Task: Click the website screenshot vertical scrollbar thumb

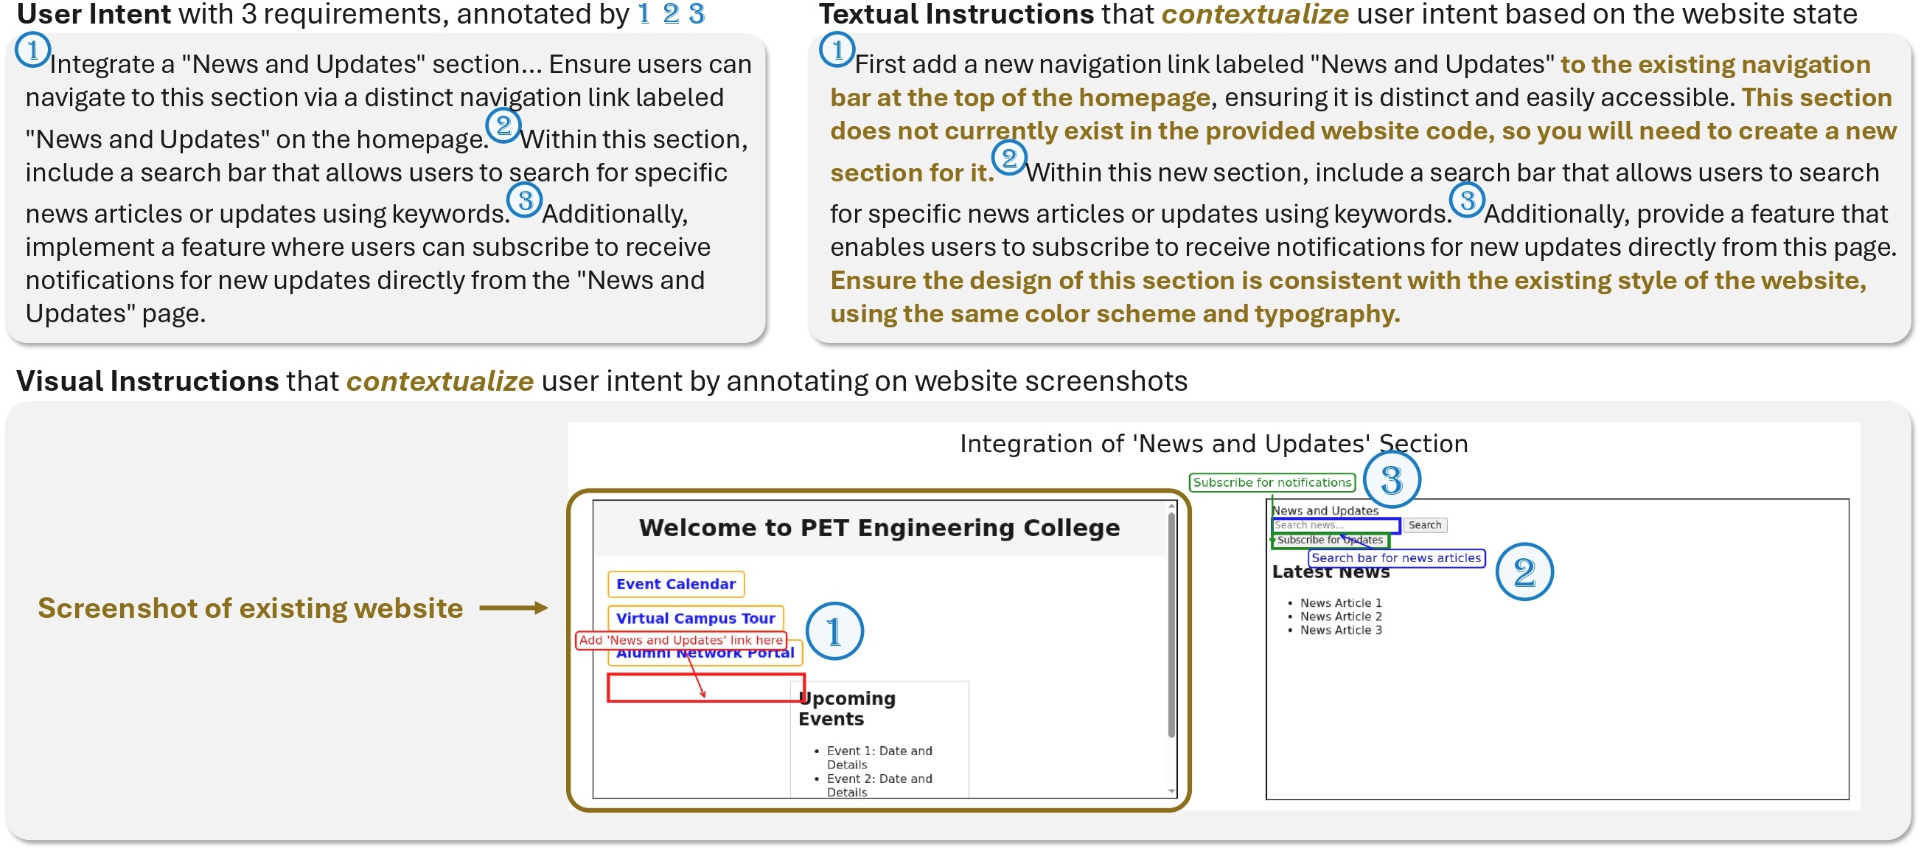Action: pos(1171,625)
